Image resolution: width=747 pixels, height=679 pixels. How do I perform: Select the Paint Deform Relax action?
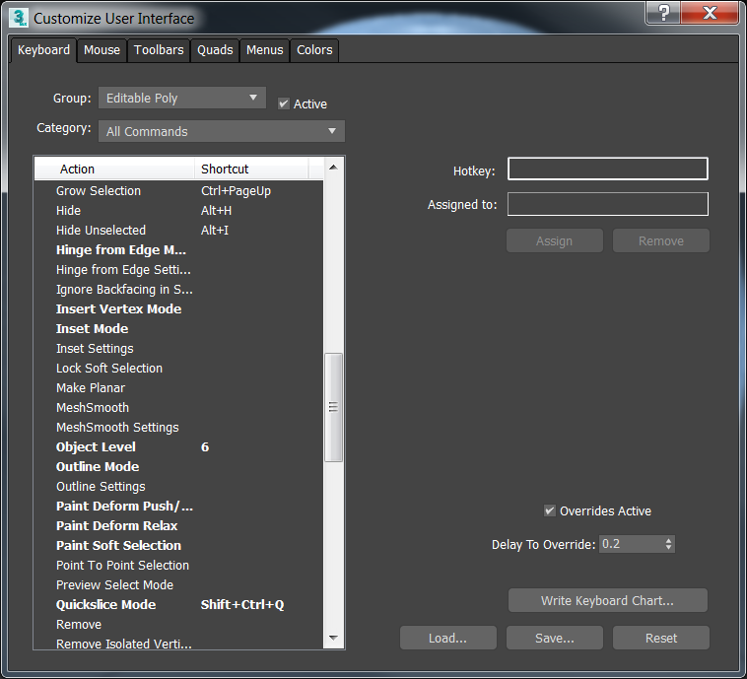click(x=116, y=525)
